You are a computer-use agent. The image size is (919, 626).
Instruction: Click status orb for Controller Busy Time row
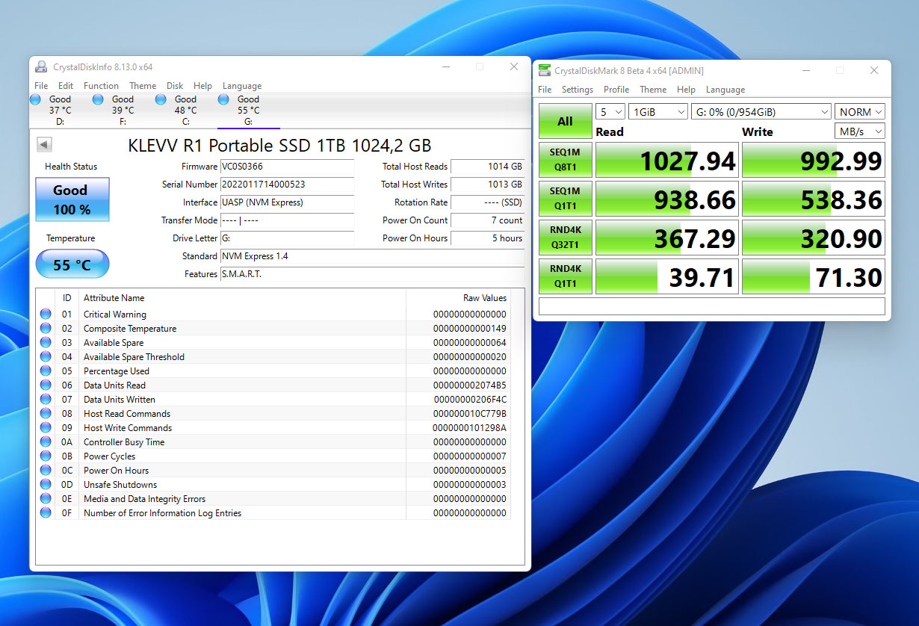coord(46,442)
